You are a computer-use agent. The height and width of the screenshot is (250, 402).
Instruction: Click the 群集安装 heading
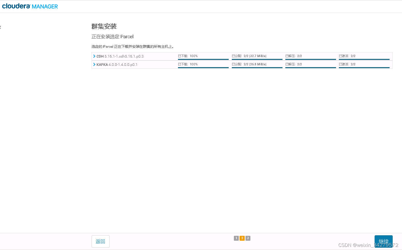(104, 26)
